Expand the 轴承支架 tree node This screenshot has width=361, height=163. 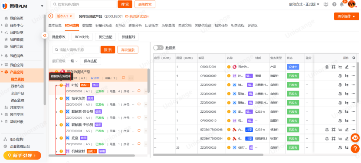57,99
